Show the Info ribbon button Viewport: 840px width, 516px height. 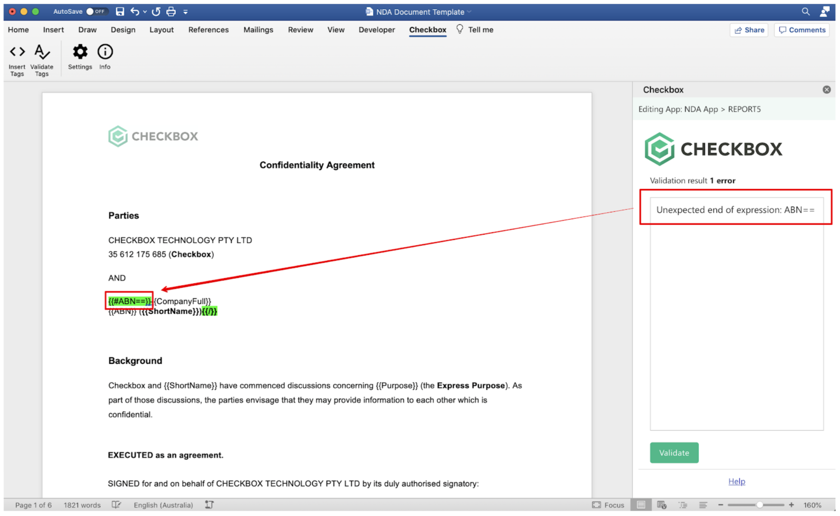[x=105, y=57]
